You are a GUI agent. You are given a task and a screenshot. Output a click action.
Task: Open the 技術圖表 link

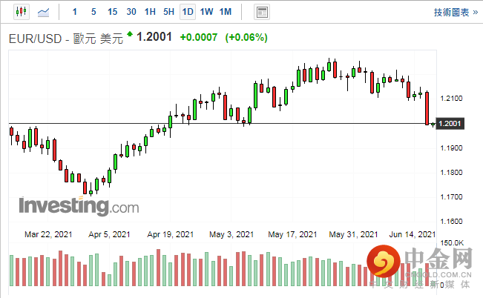click(x=450, y=12)
